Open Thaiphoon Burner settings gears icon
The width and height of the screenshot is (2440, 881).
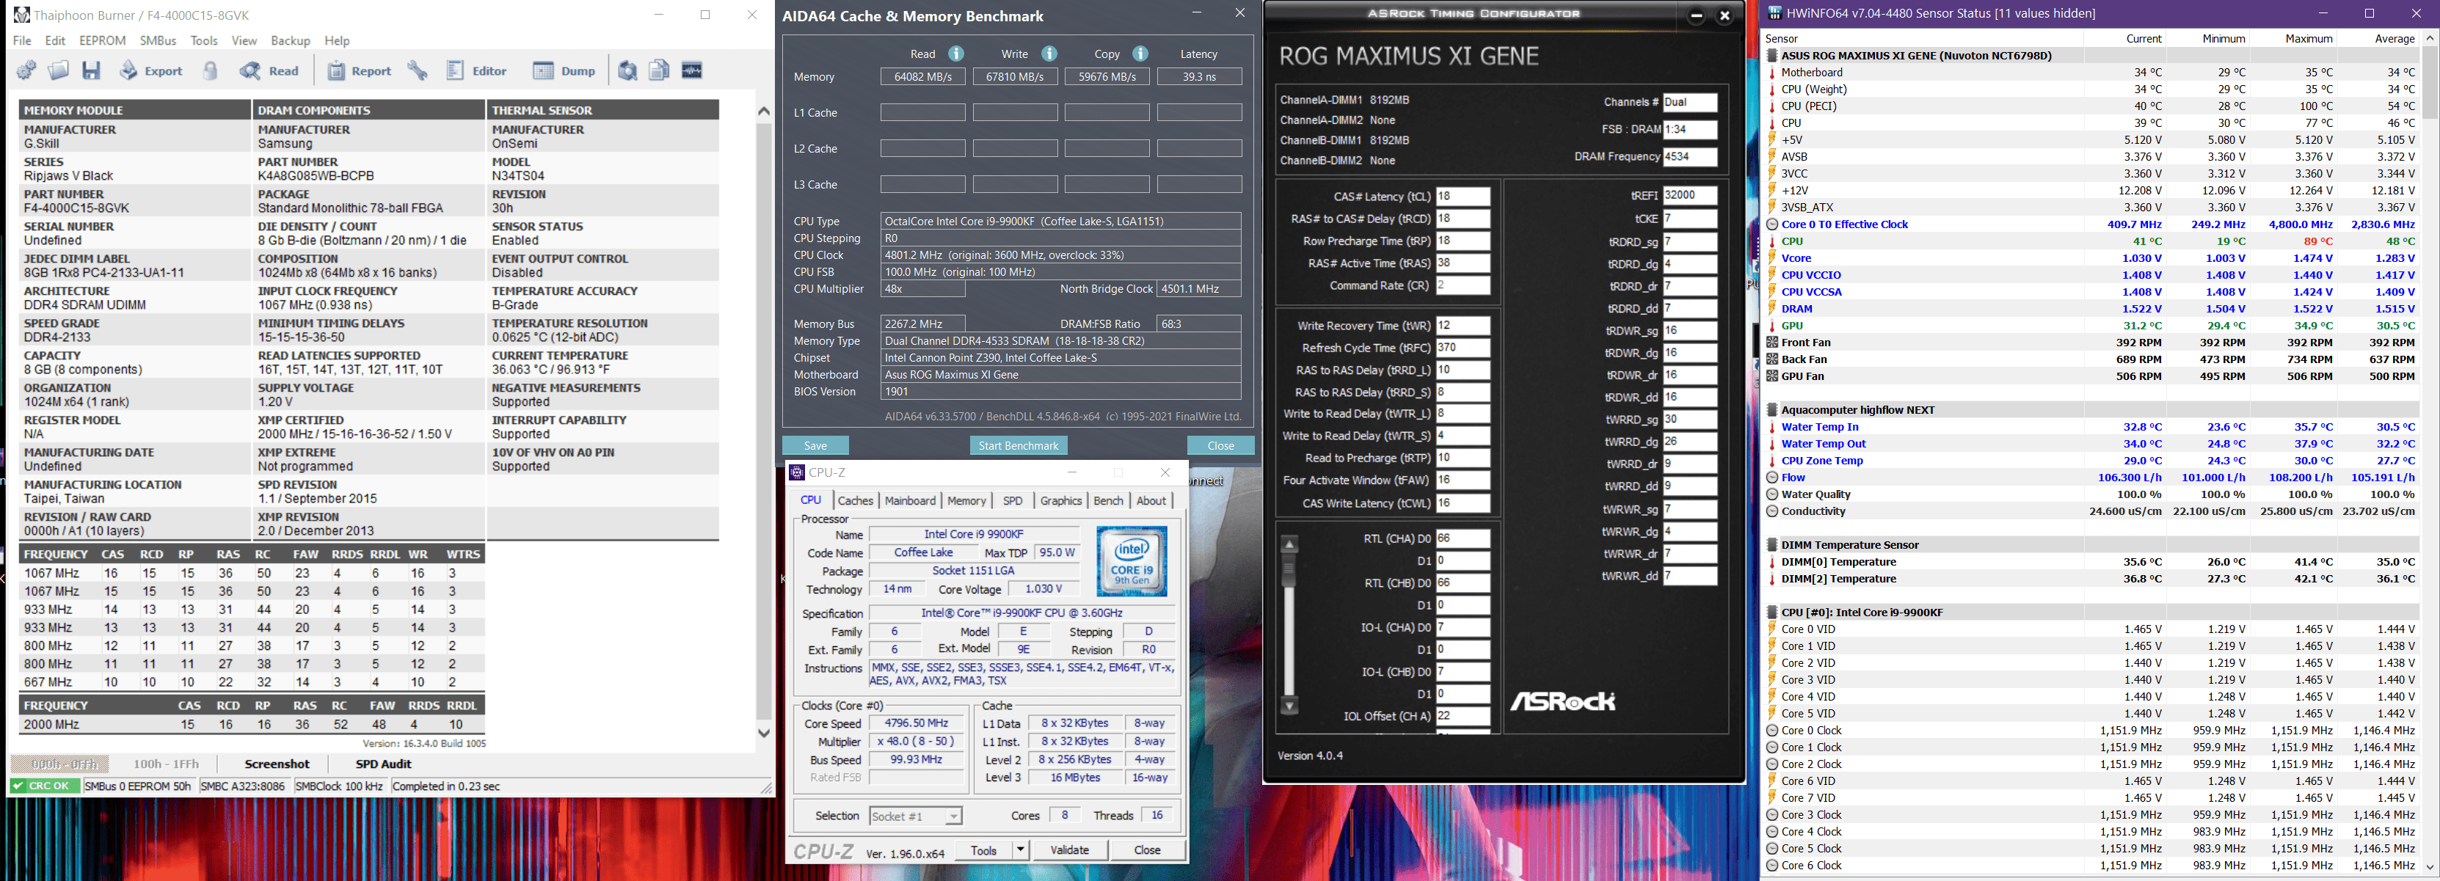[27, 71]
